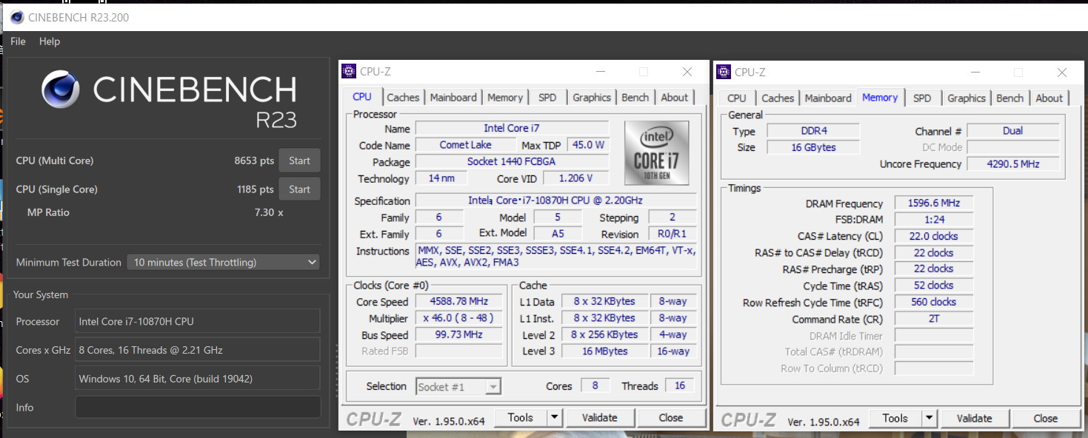The image size is (1088, 438).
Task: Select Memory tab in the first CPU-Z window
Action: (x=505, y=98)
